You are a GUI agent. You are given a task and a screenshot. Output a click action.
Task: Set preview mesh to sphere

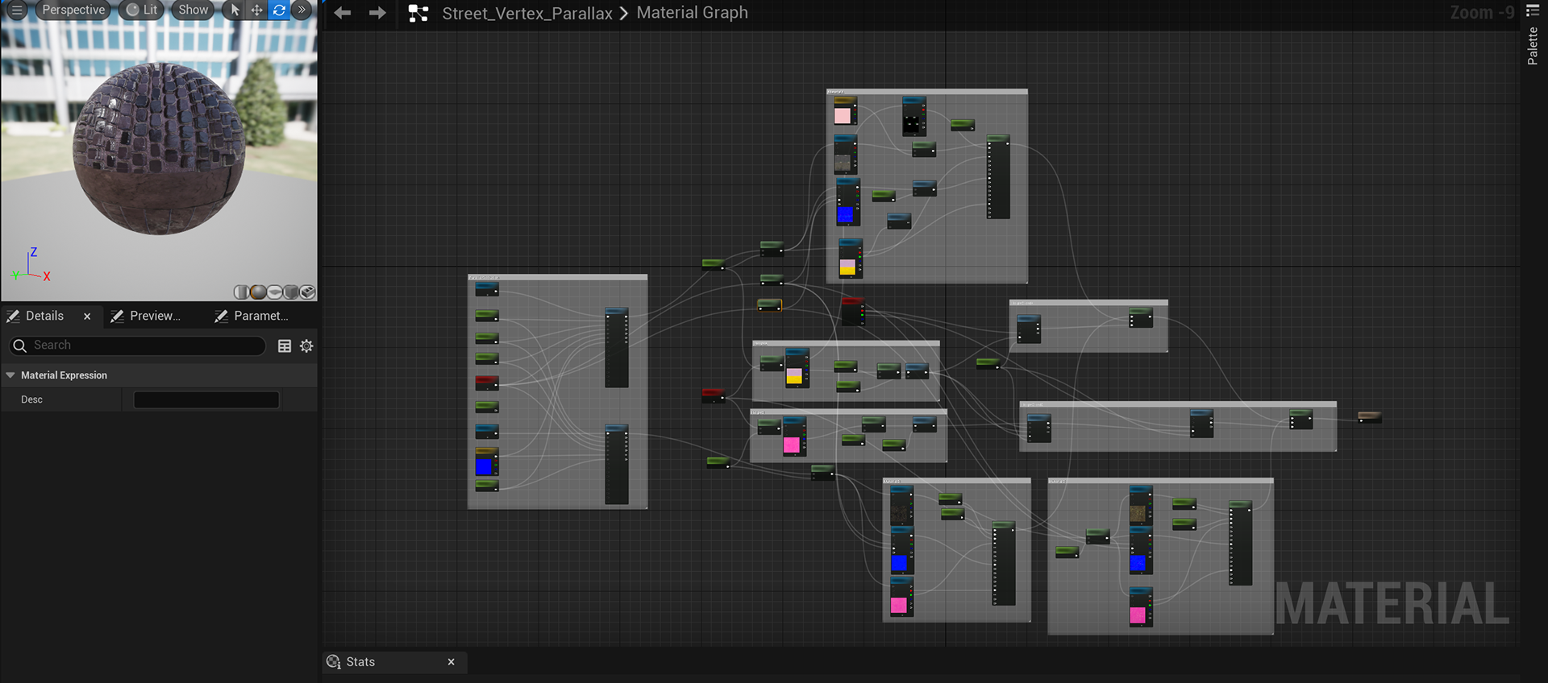(x=258, y=292)
